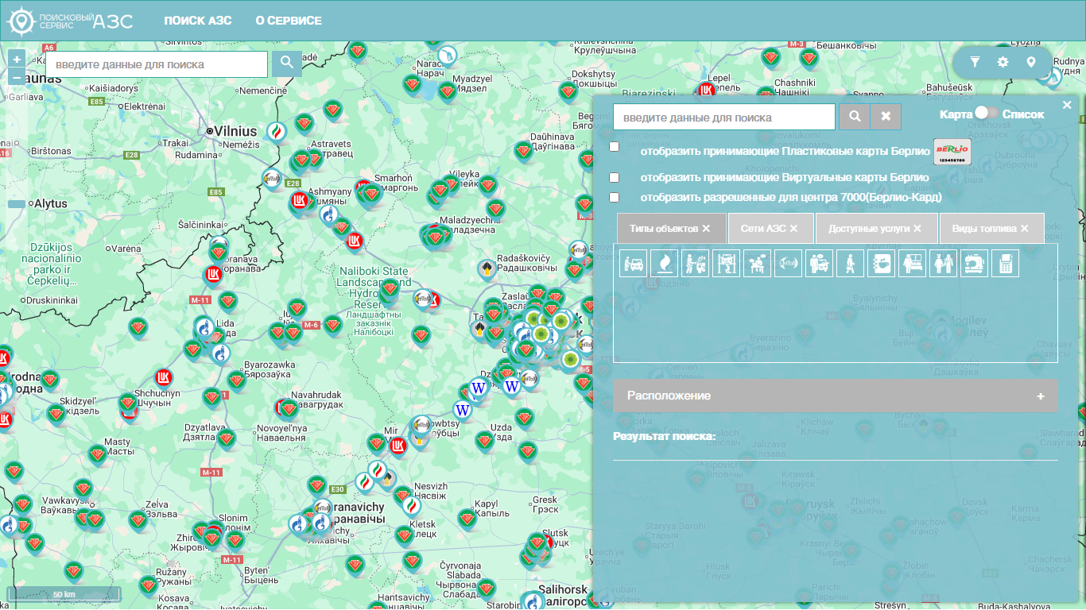Switch to the Типы объектов tab
1086x610 pixels.
click(x=671, y=228)
